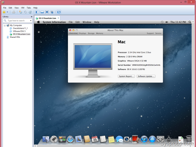Toggle the library sidebar view icon

37,12
